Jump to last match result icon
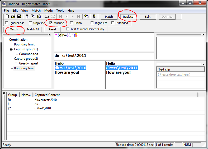The image size is (208, 149). (79, 16)
